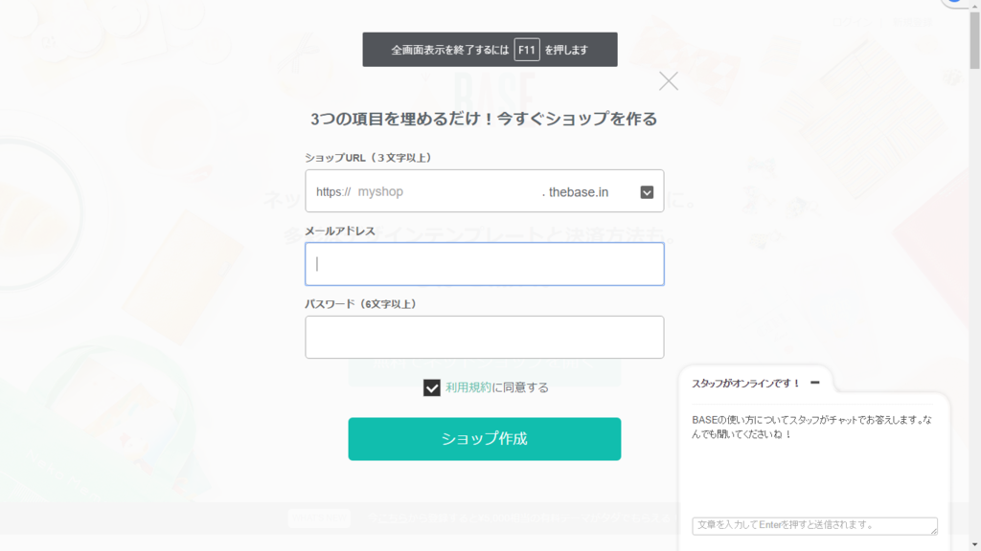The image size is (981, 551).
Task: Click the F11 key badge in fullscreen notice
Action: [527, 50]
